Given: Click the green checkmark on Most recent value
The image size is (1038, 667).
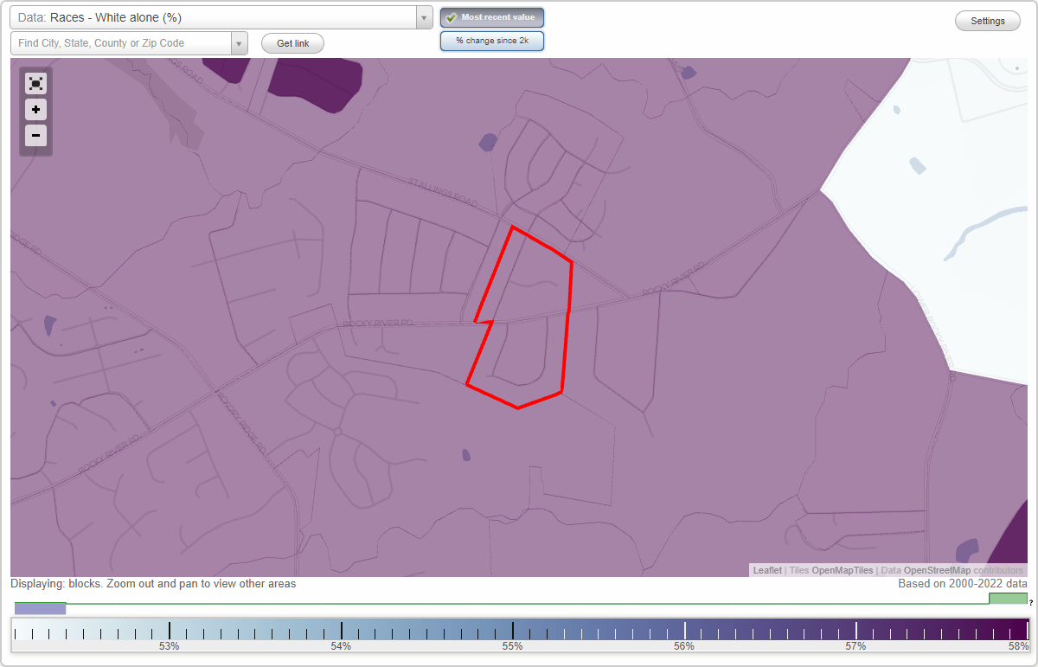Looking at the screenshot, I should 451,16.
